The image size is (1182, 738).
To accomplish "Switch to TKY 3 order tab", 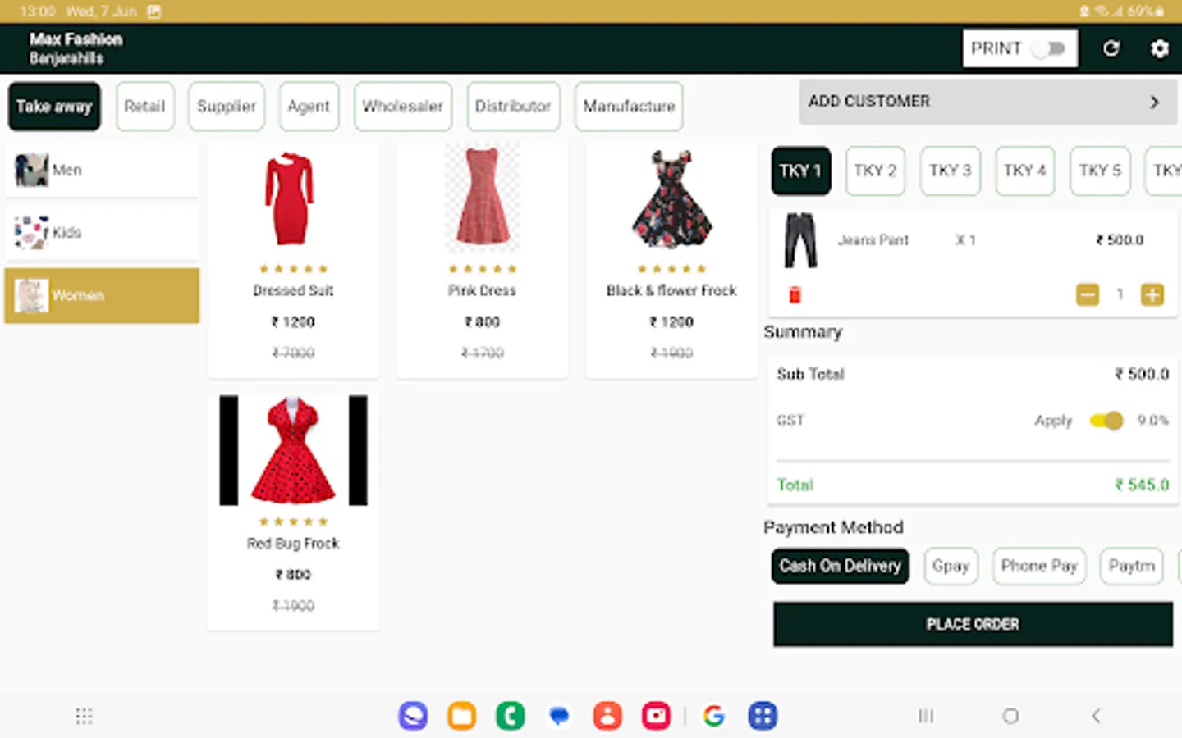I will [951, 171].
